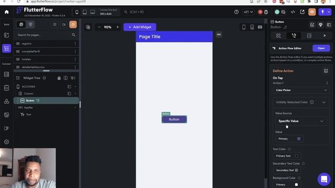Select the detalleHabitaccion page
This screenshot has width=335, height=188.
(46, 67)
